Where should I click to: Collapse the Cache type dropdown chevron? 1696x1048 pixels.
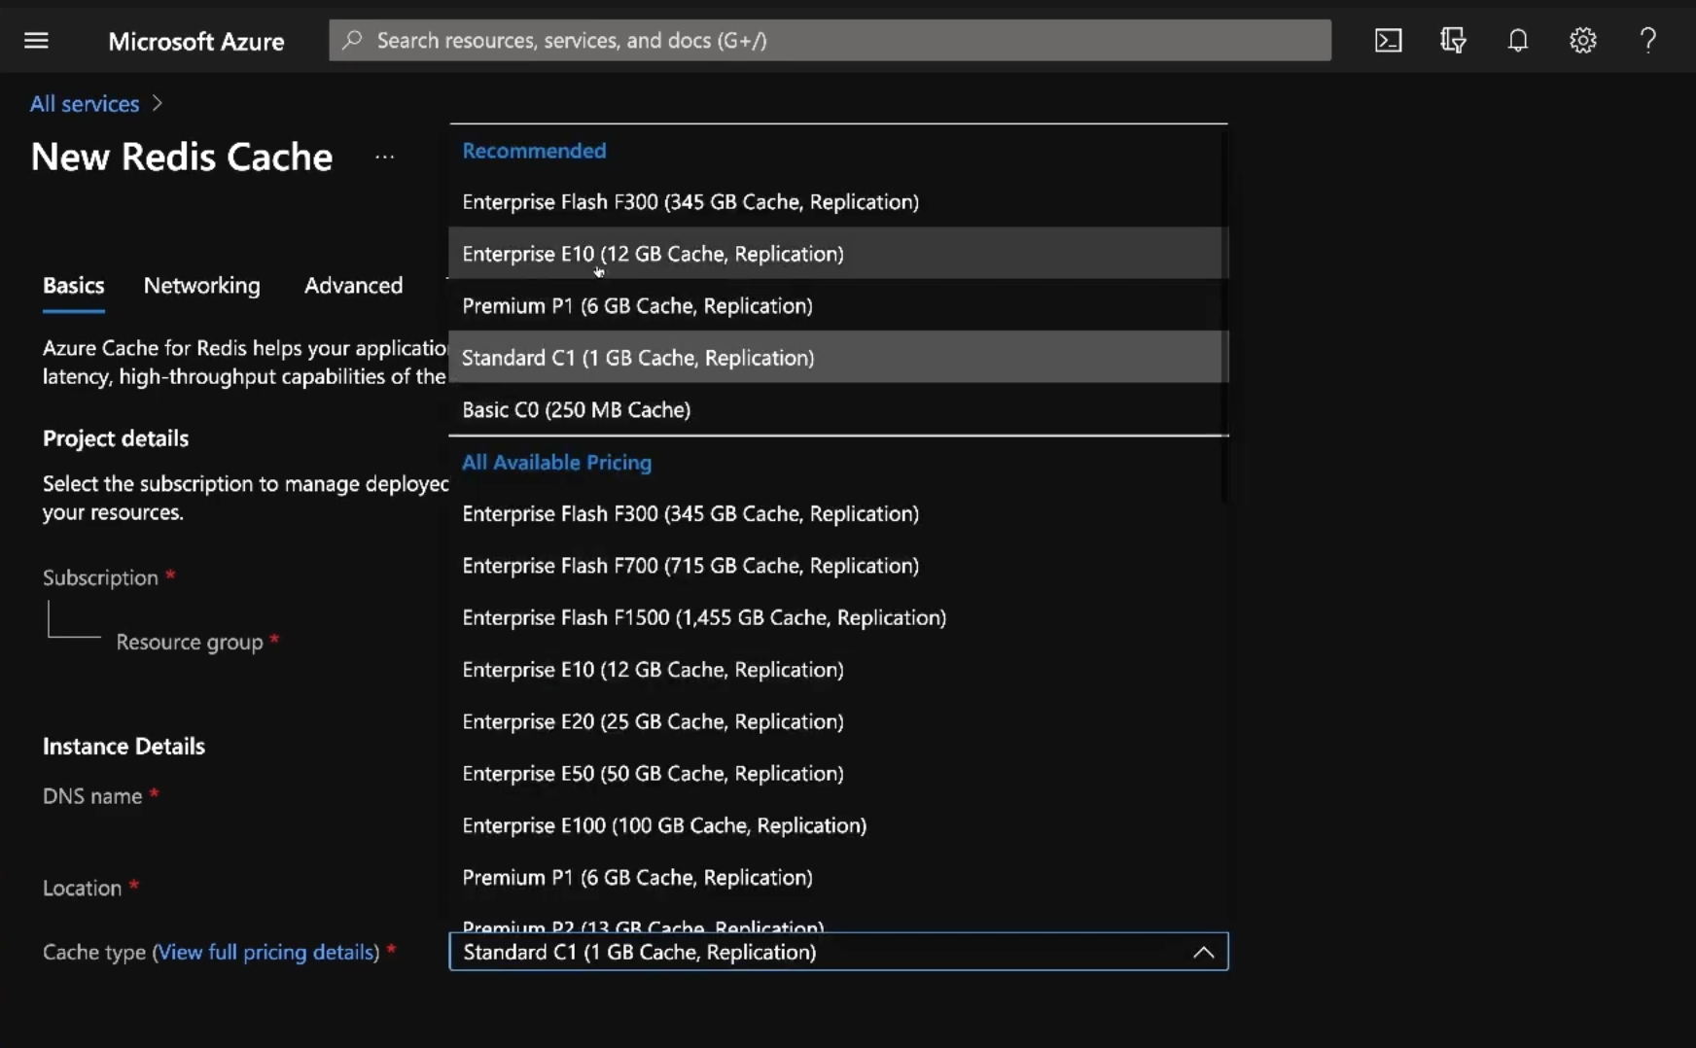tap(1203, 952)
